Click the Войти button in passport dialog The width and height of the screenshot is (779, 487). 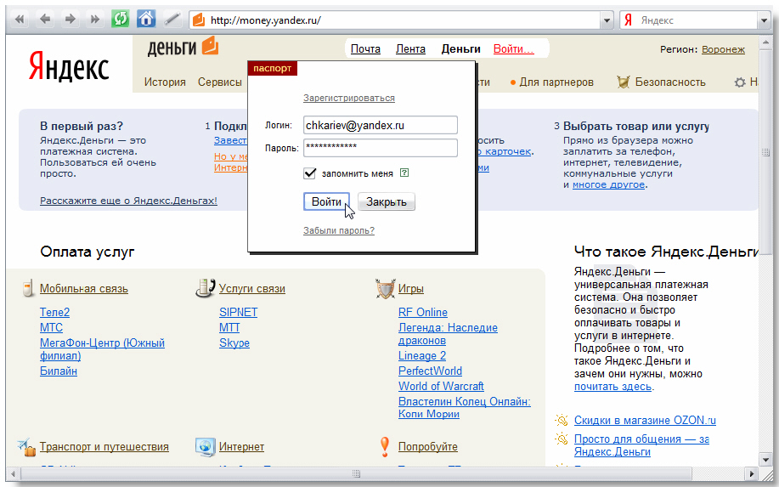(x=326, y=201)
